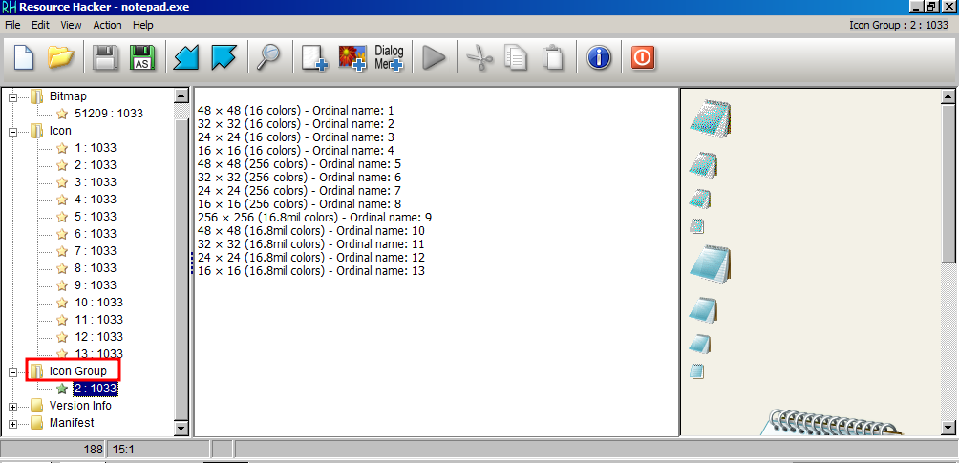Click the Dialog Menu insert icon

389,58
